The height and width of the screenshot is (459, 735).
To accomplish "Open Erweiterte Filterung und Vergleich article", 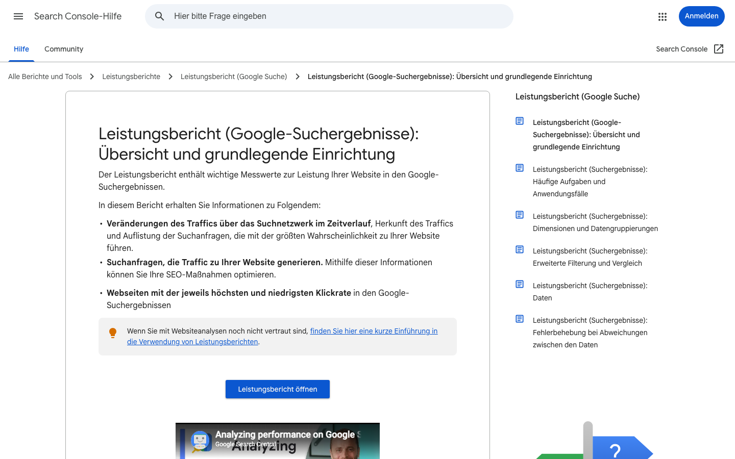I will (x=590, y=257).
